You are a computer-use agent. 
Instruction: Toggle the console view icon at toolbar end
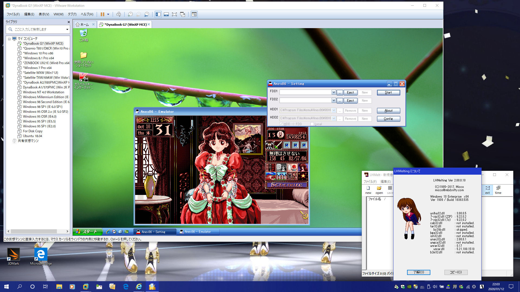(x=194, y=14)
